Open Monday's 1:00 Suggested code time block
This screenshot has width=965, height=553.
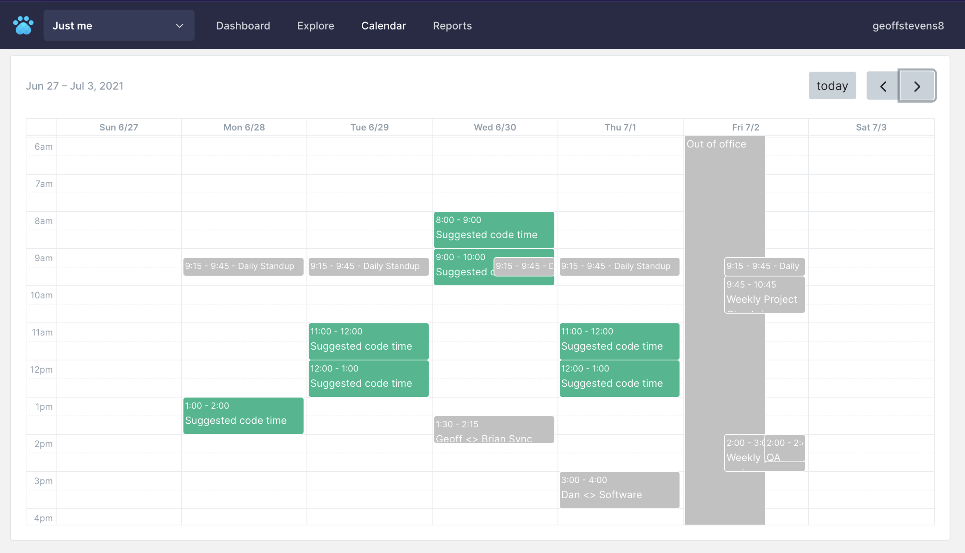[243, 415]
